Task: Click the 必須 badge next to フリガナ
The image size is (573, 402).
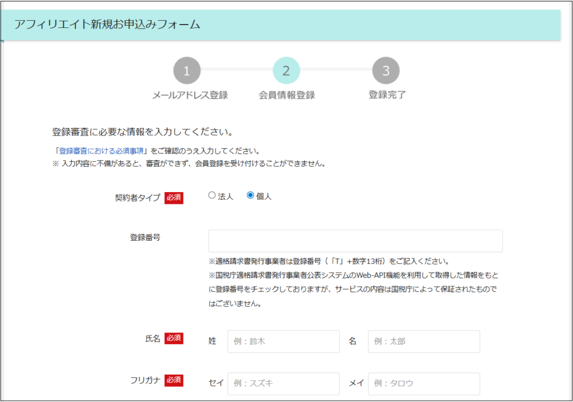Action: 173,380
